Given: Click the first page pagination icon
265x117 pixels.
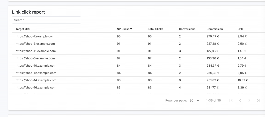Looking at the screenshot, I should [231, 101].
